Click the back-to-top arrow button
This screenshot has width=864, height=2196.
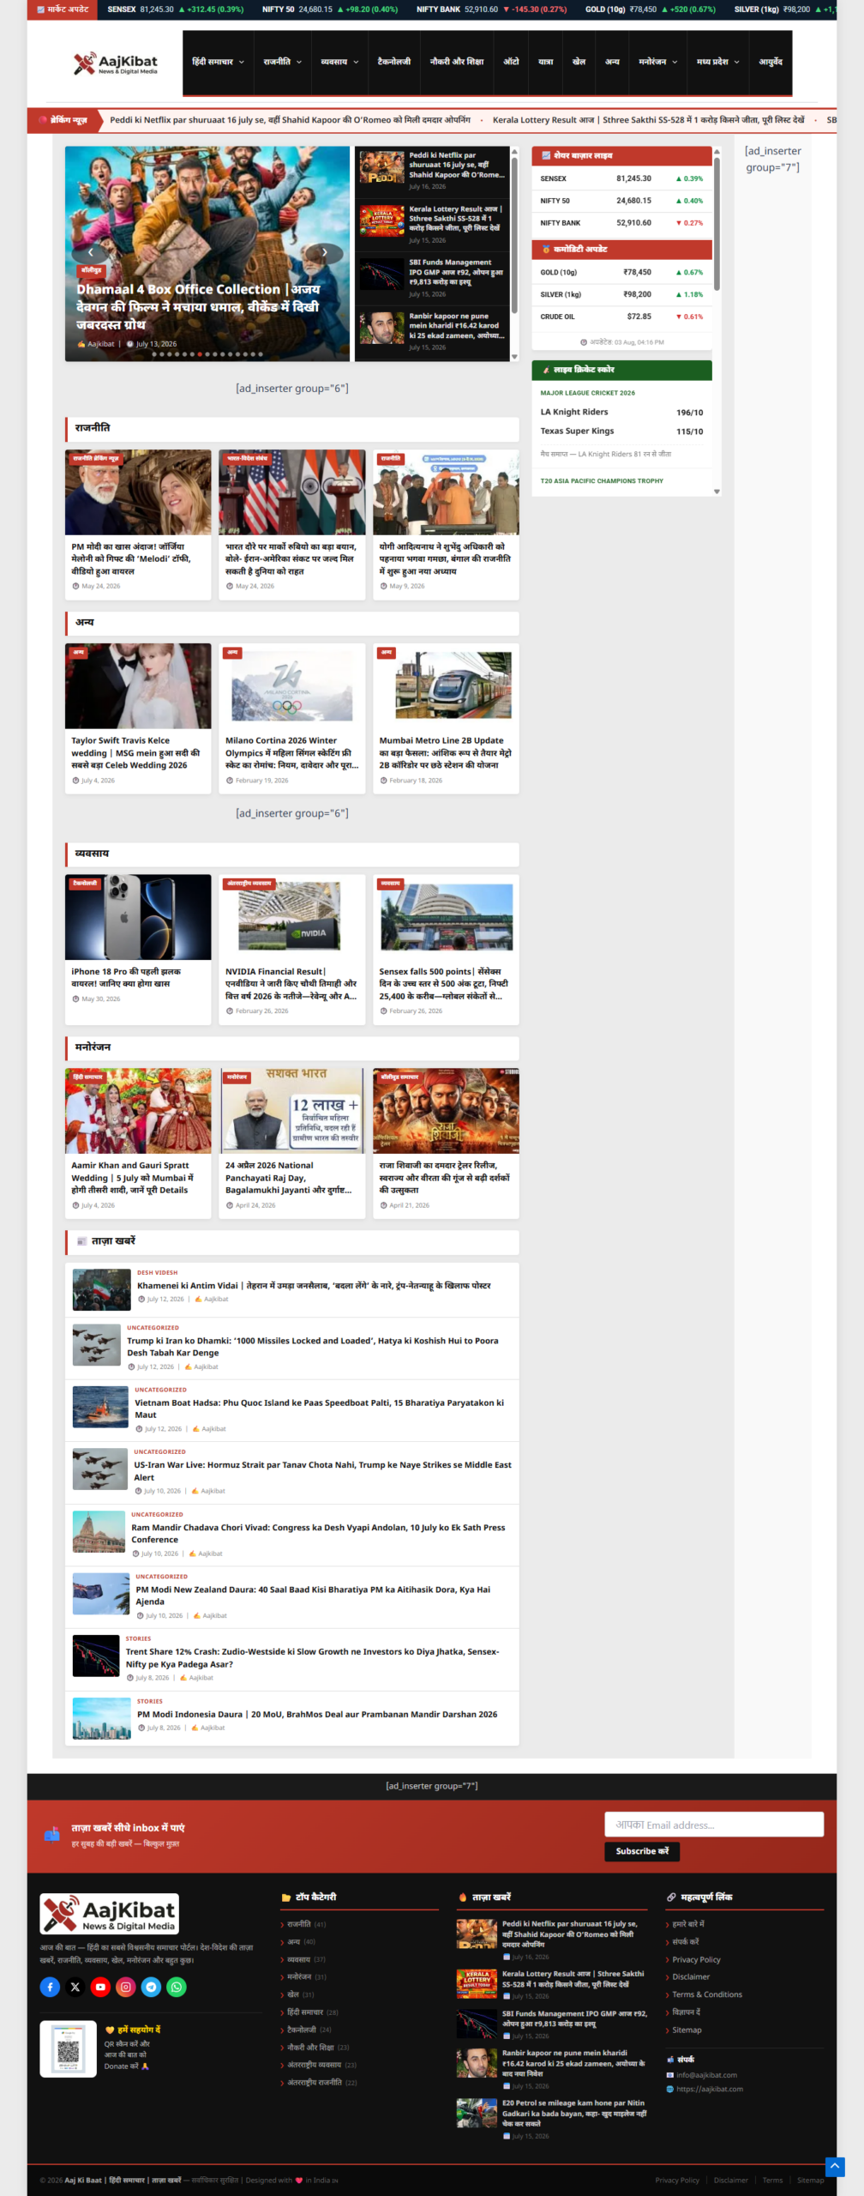tap(835, 2167)
